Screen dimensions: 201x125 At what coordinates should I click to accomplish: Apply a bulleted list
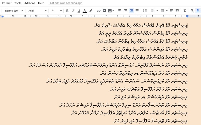point(162,11)
